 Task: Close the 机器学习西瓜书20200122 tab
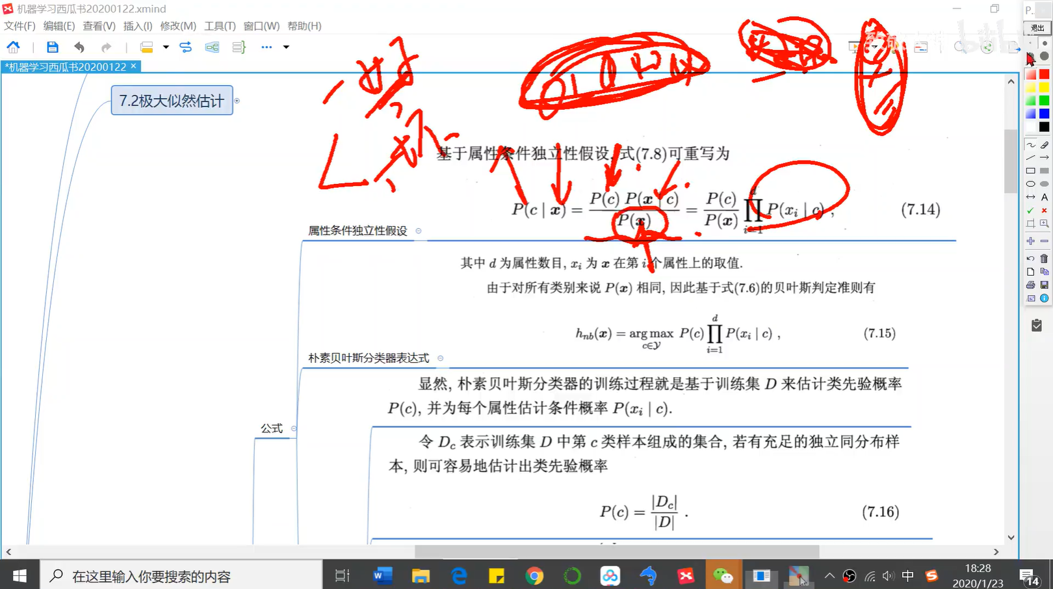pos(133,66)
